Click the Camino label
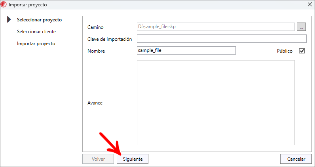Screen dimensions: 315x167 tap(95, 27)
